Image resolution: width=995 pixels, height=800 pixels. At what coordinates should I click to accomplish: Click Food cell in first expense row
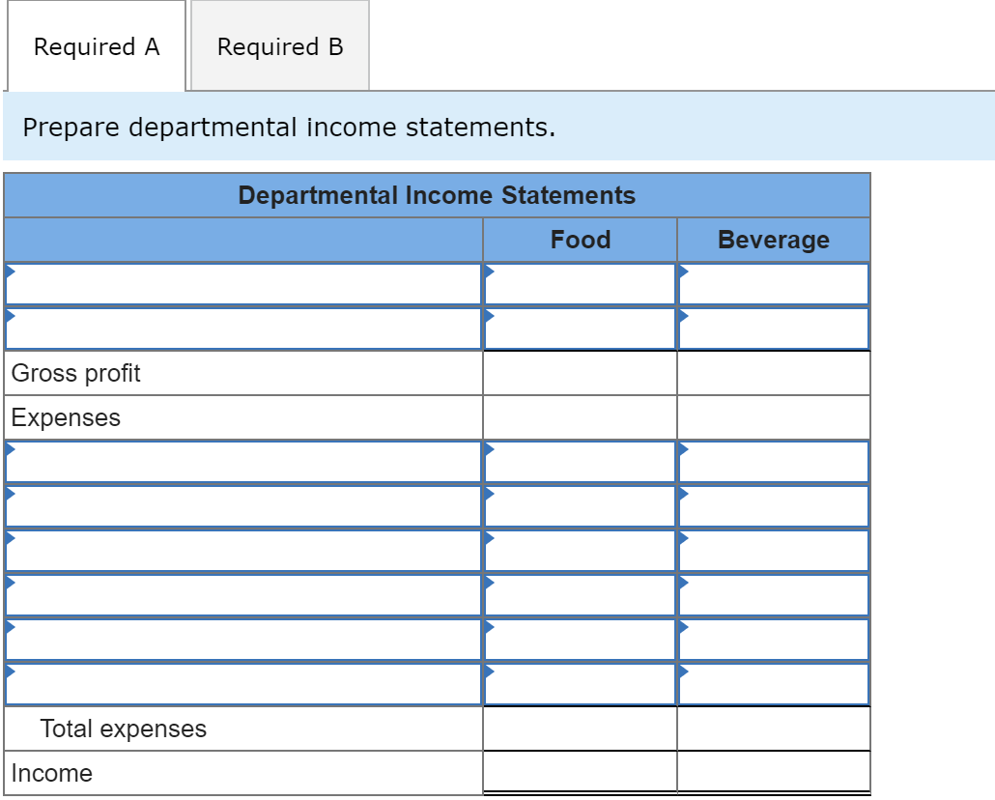(x=580, y=462)
